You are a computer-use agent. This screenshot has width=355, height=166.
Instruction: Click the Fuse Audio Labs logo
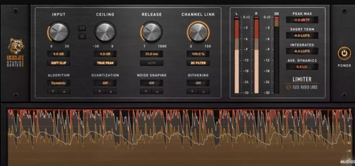pyautogui.click(x=302, y=87)
